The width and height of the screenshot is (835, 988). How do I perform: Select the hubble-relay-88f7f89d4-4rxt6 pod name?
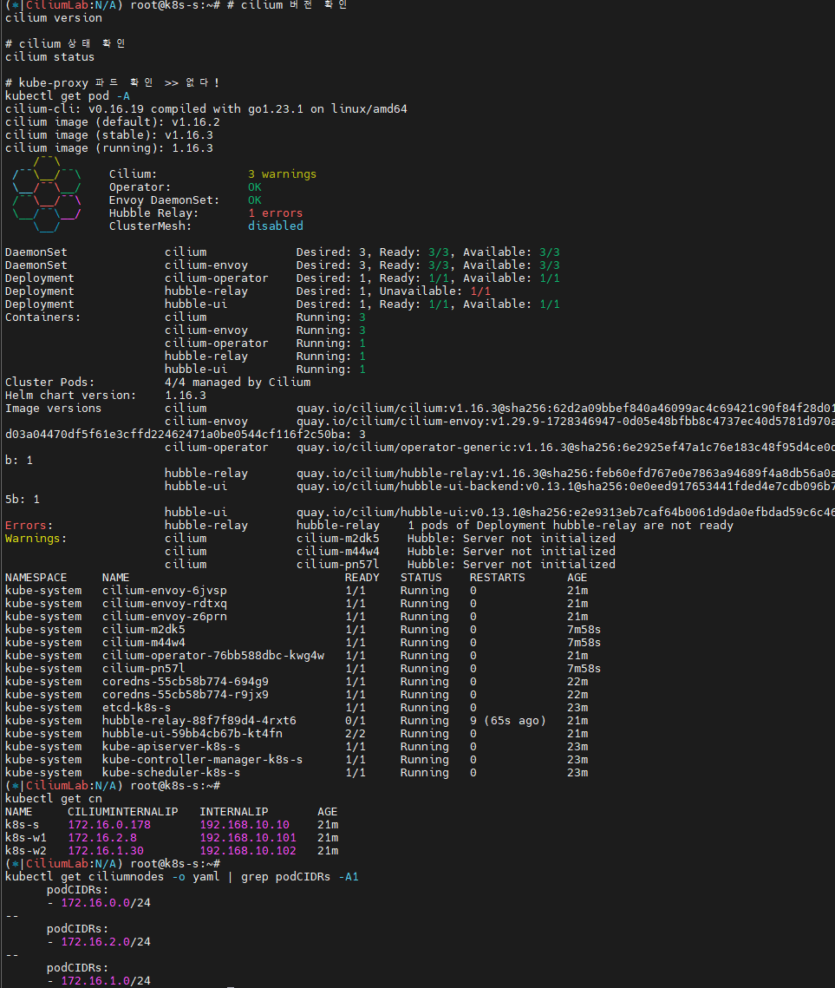(199, 721)
